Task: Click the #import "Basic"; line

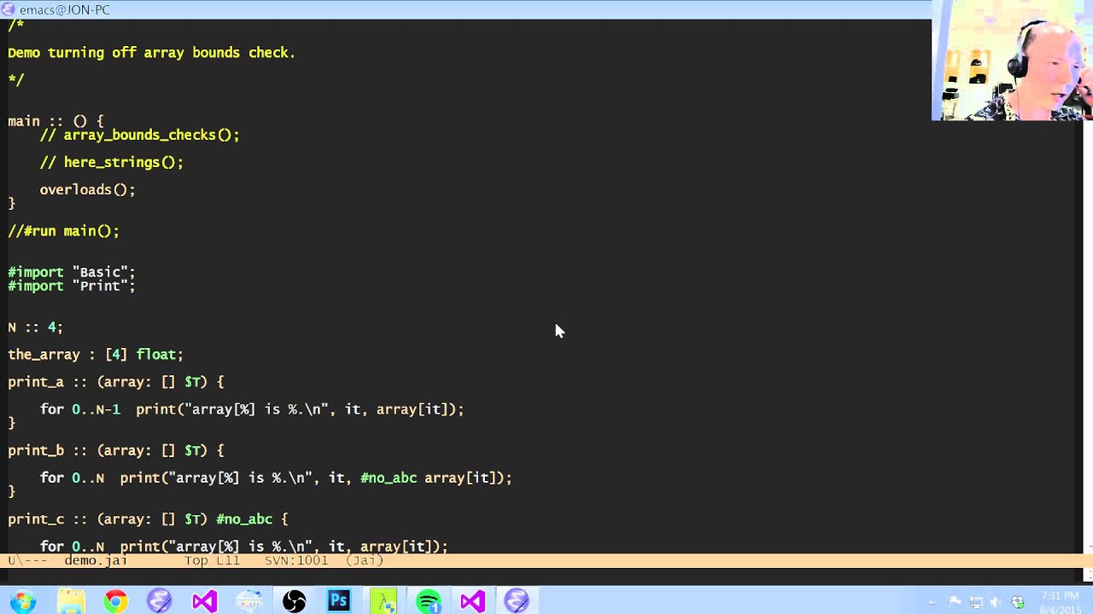Action: [x=72, y=272]
